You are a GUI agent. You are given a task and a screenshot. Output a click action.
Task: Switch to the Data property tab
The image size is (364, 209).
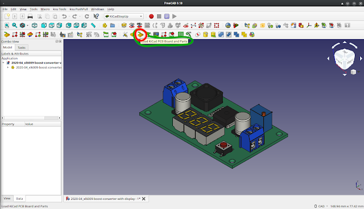(x=19, y=199)
